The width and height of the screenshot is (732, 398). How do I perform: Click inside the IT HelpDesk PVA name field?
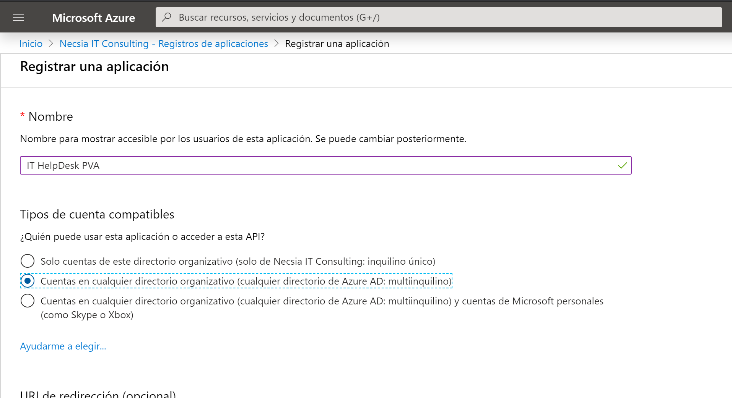tap(153, 165)
